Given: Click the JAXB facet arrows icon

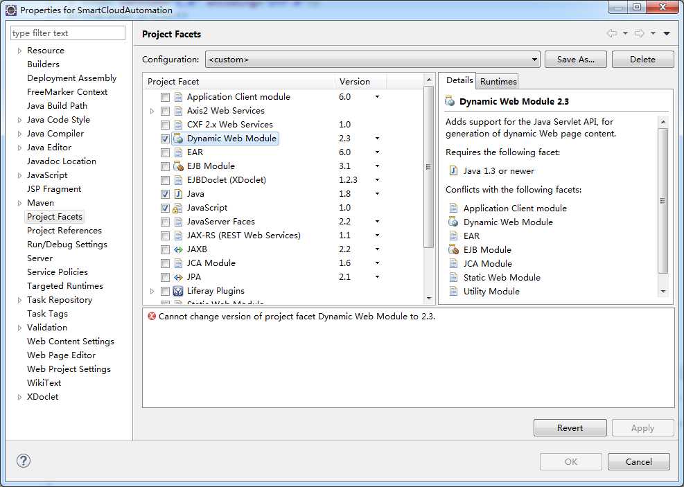Looking at the screenshot, I should coord(178,249).
